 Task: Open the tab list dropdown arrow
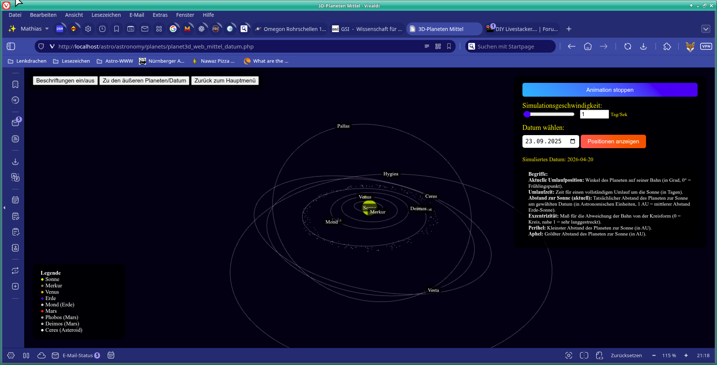click(x=706, y=29)
